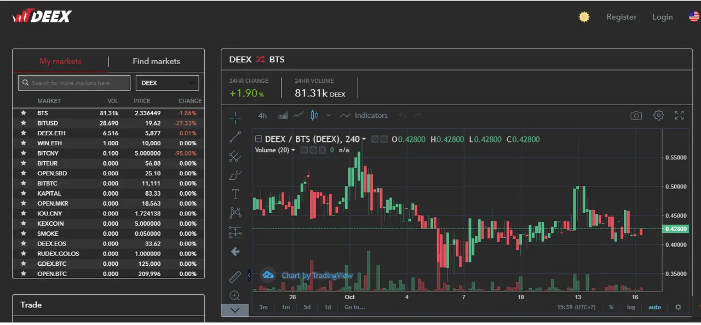Viewport: 701px width, 325px height.
Task: Toggle favorite star for KAPITAL market
Action: tap(24, 193)
